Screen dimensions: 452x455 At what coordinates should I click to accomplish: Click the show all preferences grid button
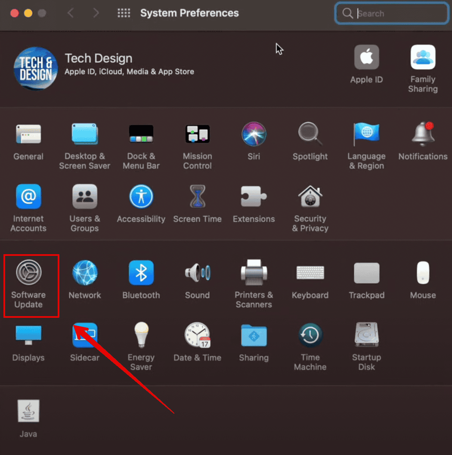coord(124,13)
